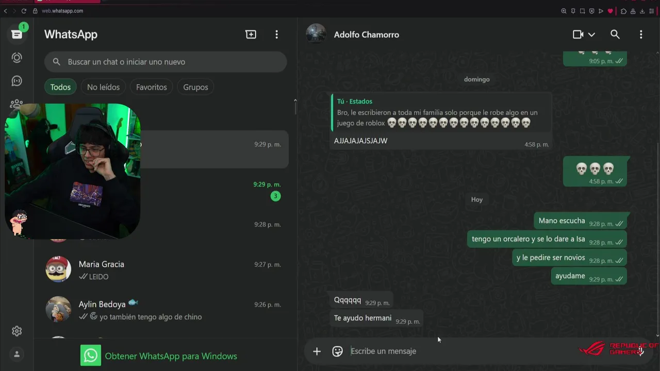The image size is (660, 371).
Task: Expand the call options chevron
Action: coord(591,35)
